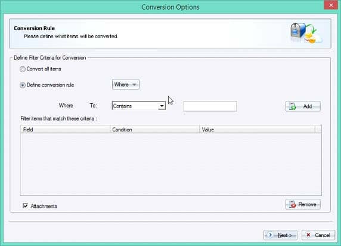Sort by the Field column header

[x=65, y=130]
